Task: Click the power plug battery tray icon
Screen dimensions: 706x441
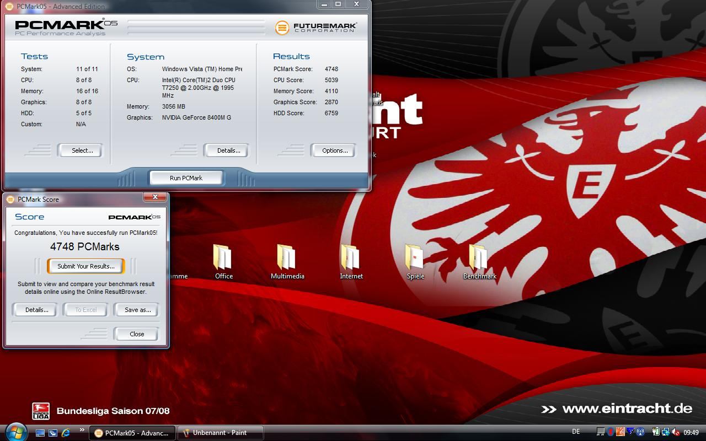Action: (656, 432)
